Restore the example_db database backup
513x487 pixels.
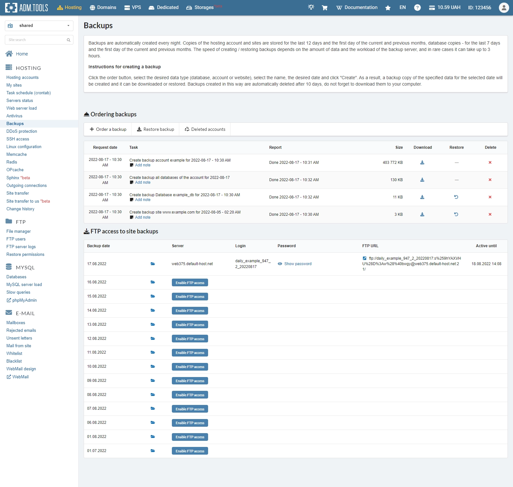click(456, 197)
